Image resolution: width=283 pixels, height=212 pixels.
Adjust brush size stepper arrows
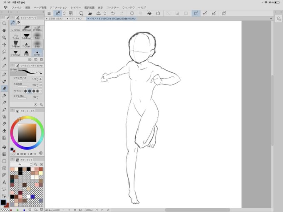[37, 79]
